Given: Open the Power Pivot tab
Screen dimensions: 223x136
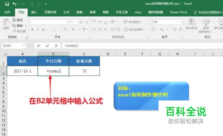Looking at the screenshot, I should (178, 12).
